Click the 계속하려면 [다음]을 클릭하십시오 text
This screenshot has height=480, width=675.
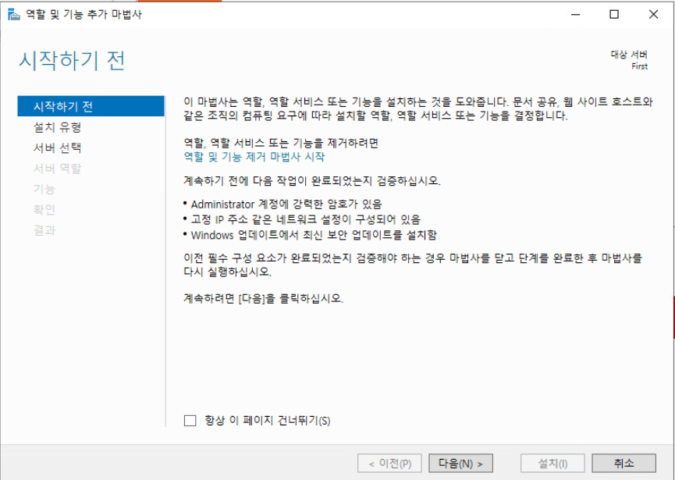264,298
